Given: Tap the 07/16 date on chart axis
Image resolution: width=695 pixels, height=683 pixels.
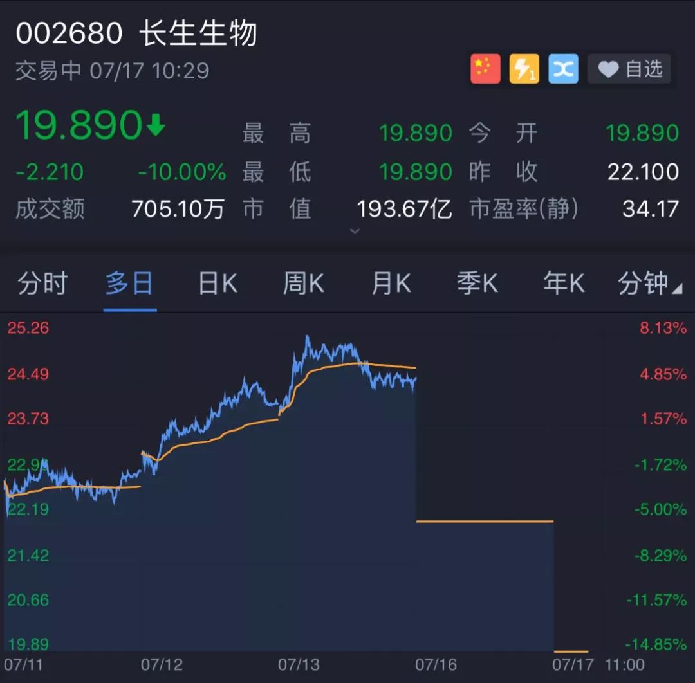Looking at the screenshot, I should click(x=436, y=664).
